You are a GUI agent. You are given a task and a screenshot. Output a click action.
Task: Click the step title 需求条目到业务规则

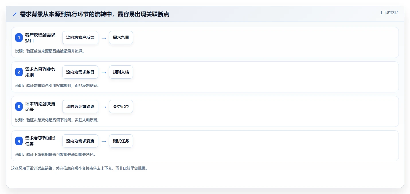pos(40,72)
